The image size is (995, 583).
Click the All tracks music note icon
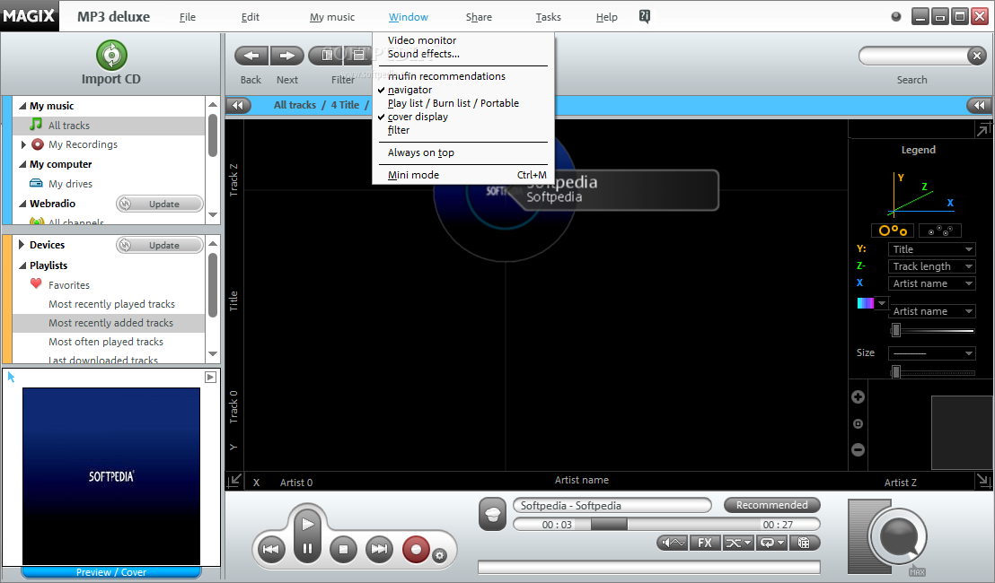click(x=36, y=124)
